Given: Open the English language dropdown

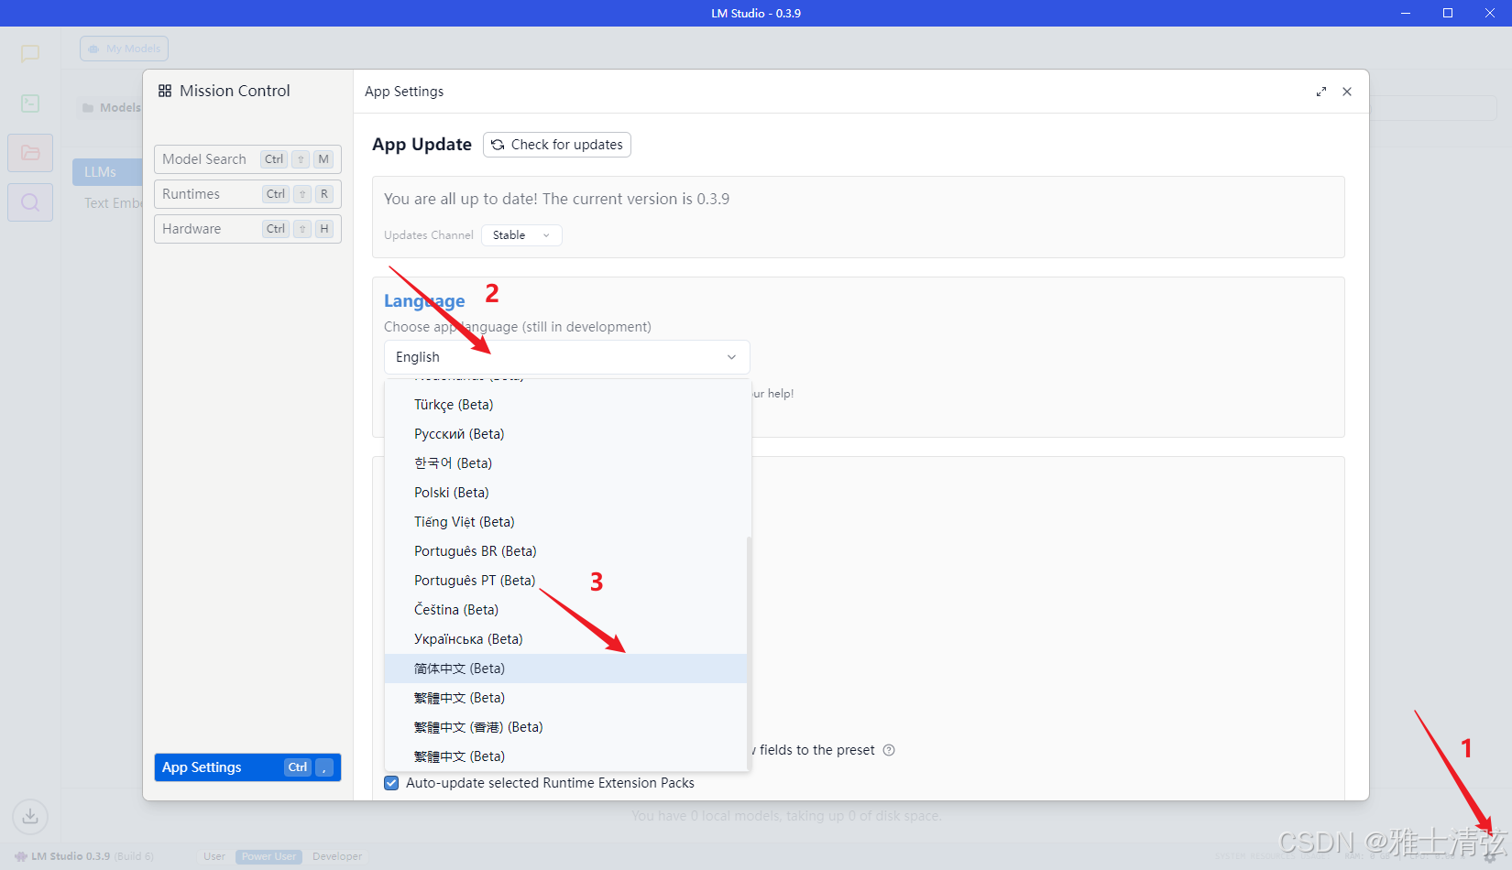Looking at the screenshot, I should tap(566, 357).
